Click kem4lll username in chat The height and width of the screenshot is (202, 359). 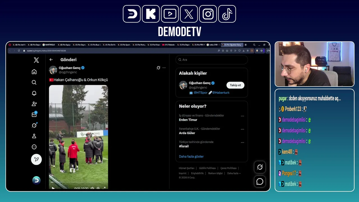pyautogui.click(x=287, y=152)
